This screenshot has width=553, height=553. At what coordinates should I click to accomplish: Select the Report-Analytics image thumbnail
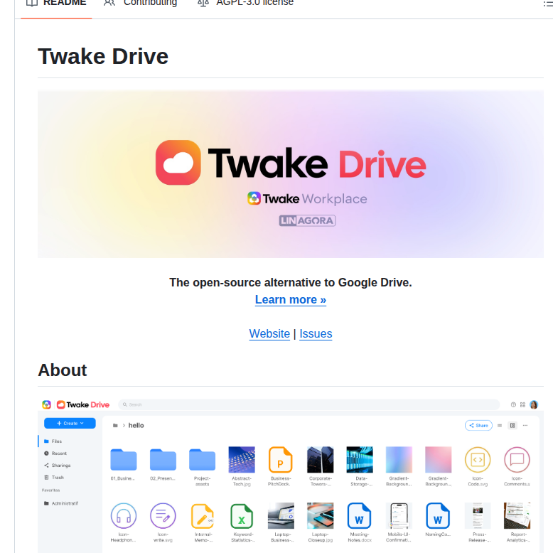point(517,515)
